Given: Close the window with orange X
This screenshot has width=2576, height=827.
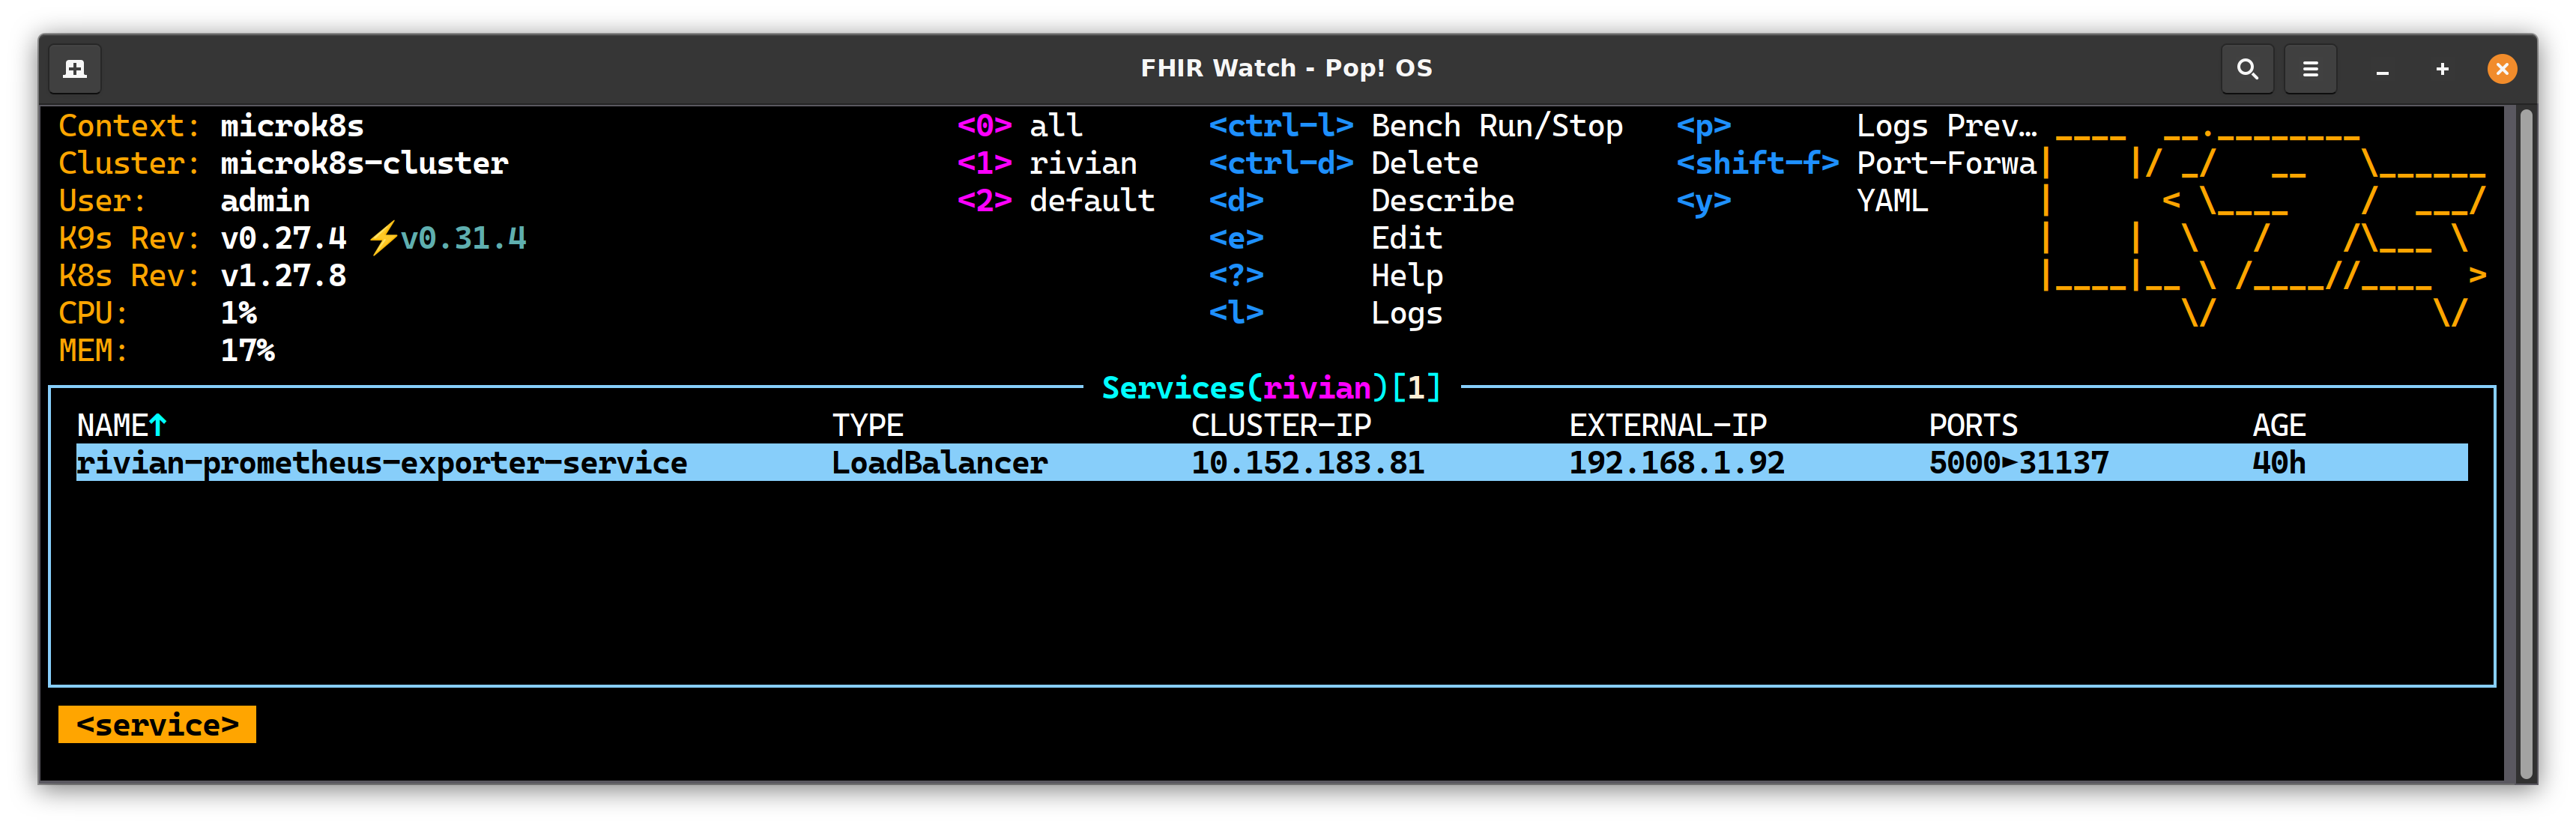Looking at the screenshot, I should (x=2501, y=69).
